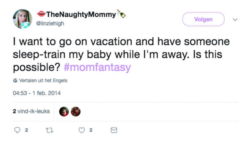The image size is (250, 141).
Task: Click the champagne bottle emoji after the name
Action: 121,14
